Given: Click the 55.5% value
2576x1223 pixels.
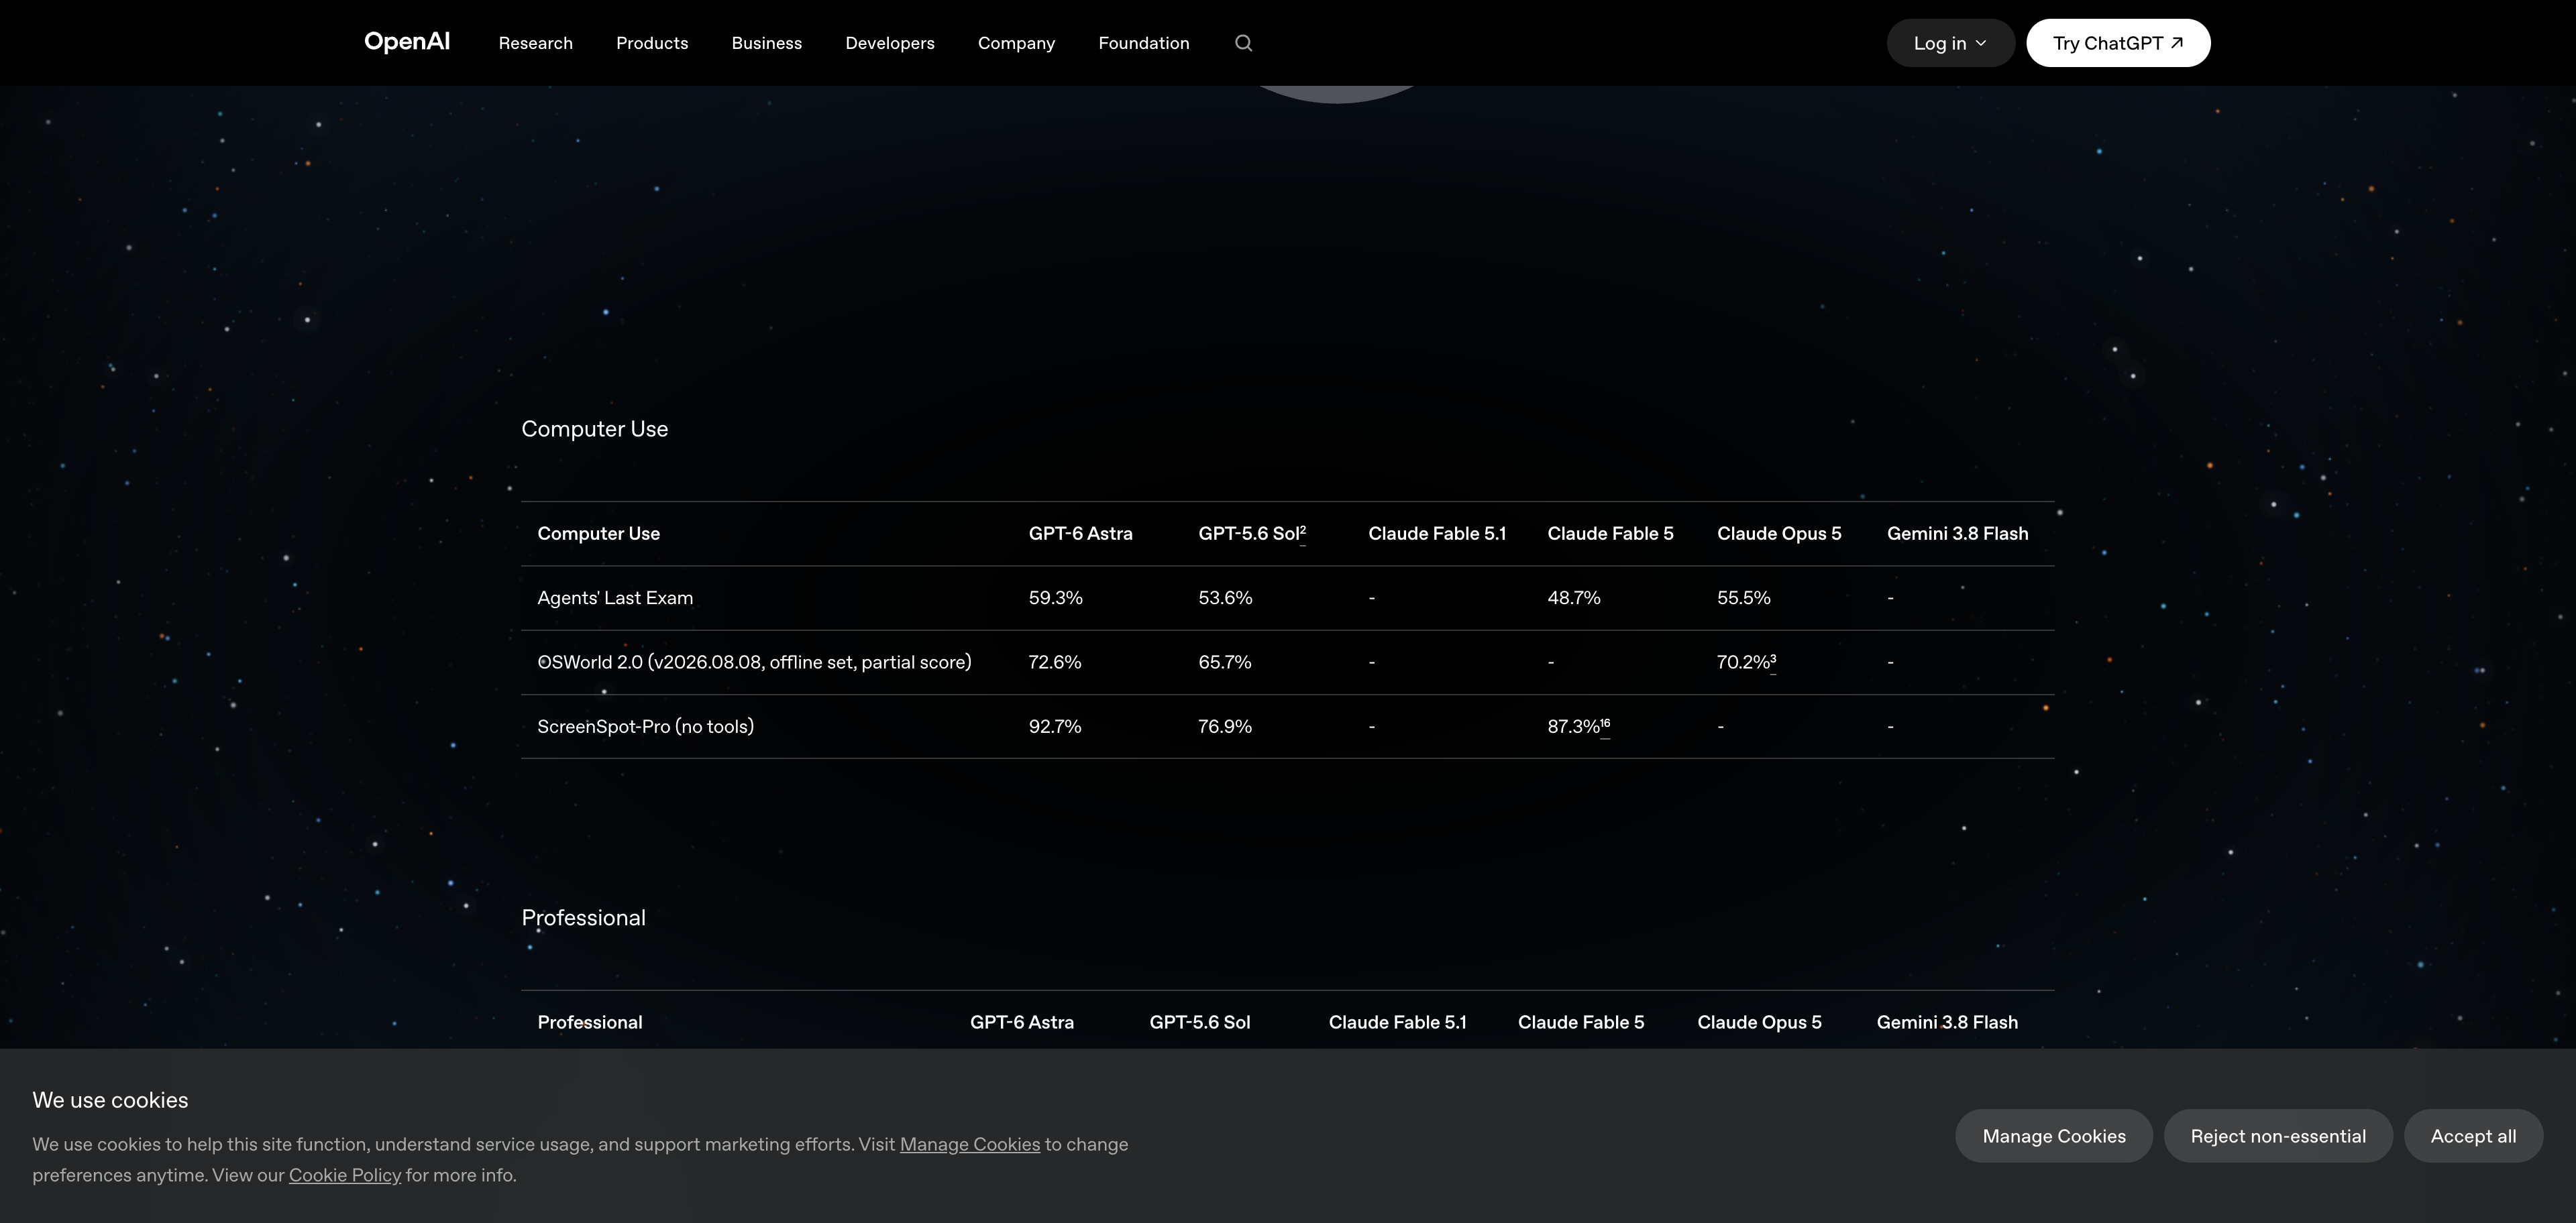Looking at the screenshot, I should click(x=1744, y=597).
